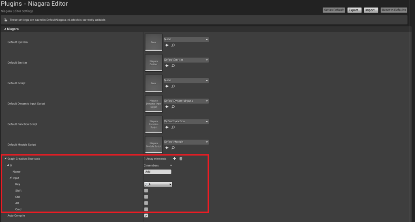Viewport: 415px width, 222px height.
Task: Open Default Script None dropdown
Action: tap(186, 81)
